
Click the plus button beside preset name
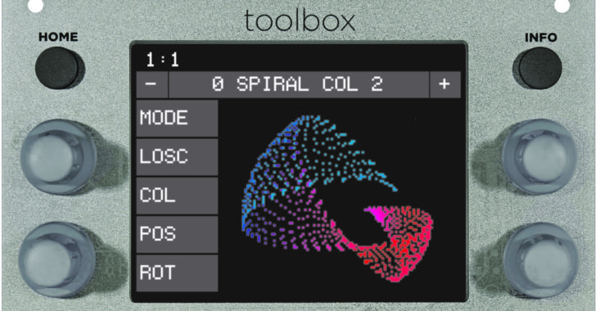click(445, 84)
